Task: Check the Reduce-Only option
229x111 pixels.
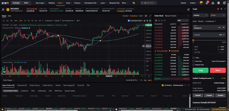Action: tap(194, 65)
